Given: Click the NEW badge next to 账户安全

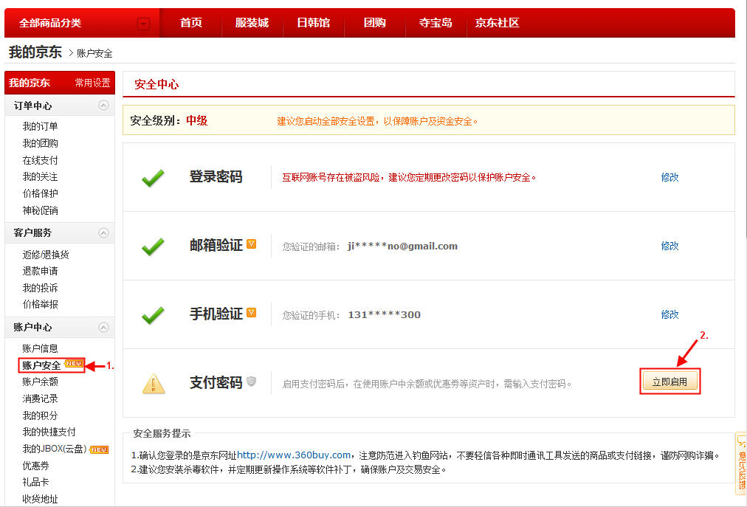Looking at the screenshot, I should pos(74,364).
